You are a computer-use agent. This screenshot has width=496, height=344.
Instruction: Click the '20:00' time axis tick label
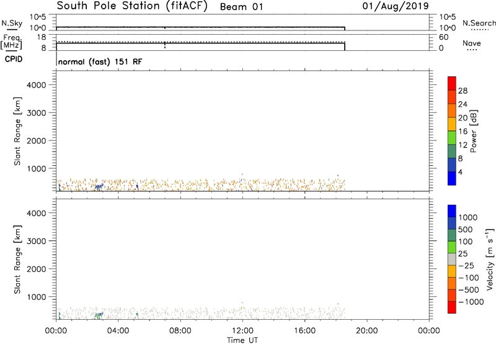[x=367, y=331]
